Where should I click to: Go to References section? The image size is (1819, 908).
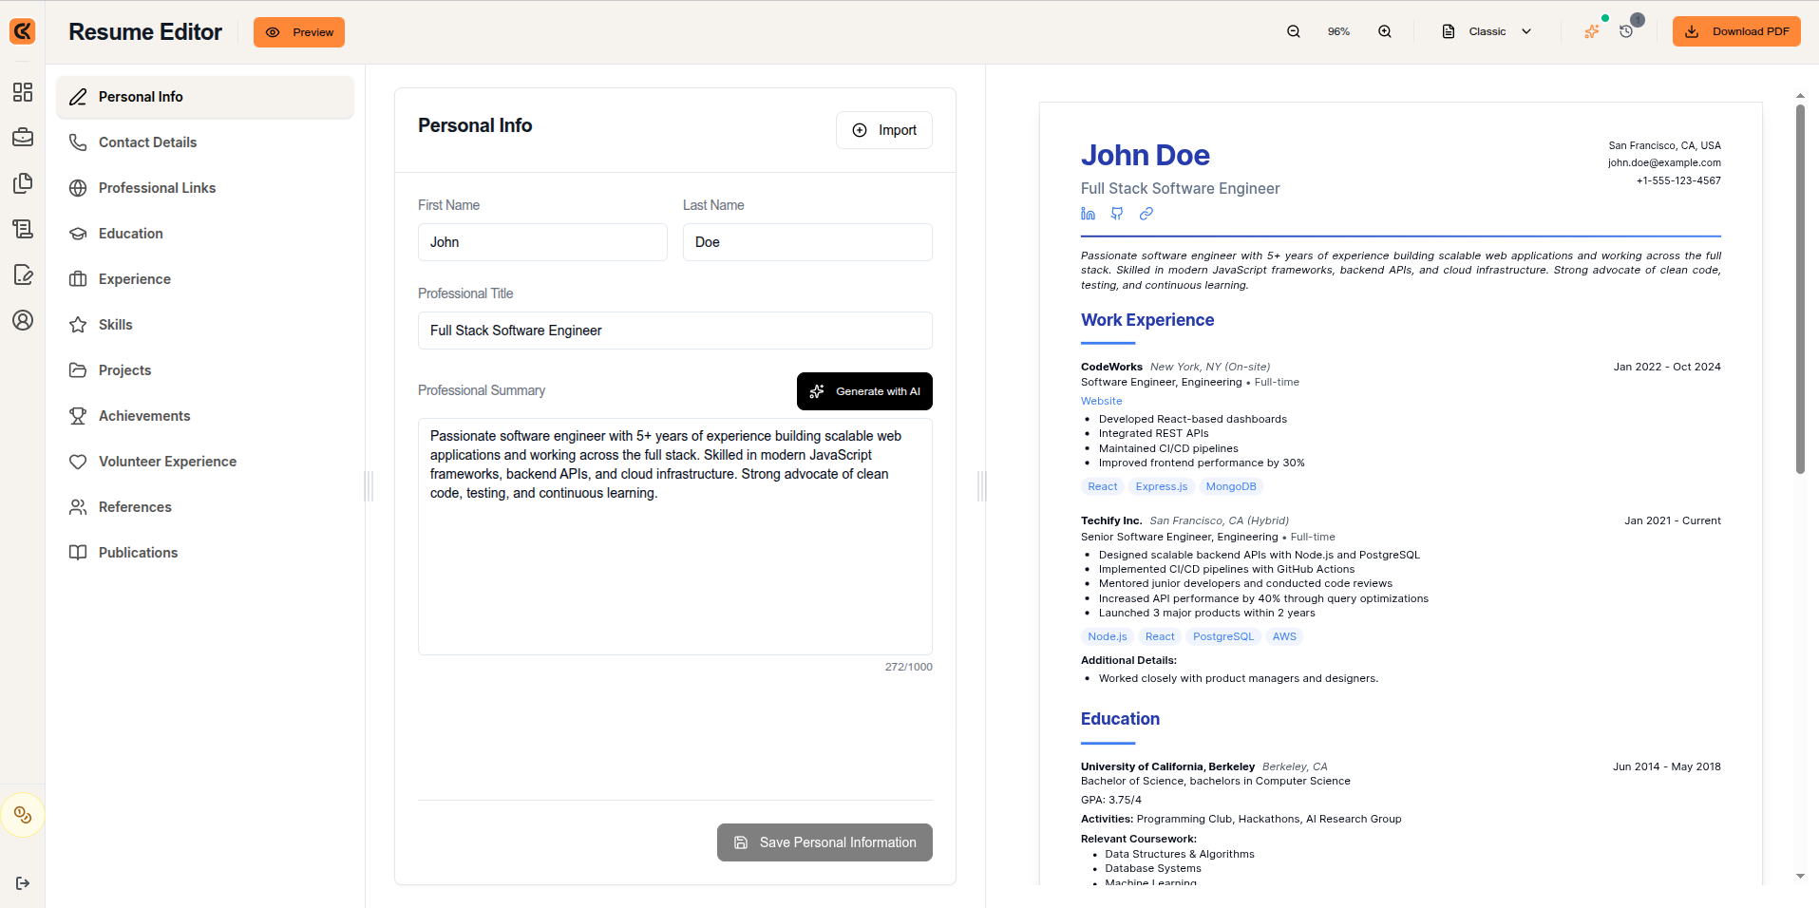(205, 507)
